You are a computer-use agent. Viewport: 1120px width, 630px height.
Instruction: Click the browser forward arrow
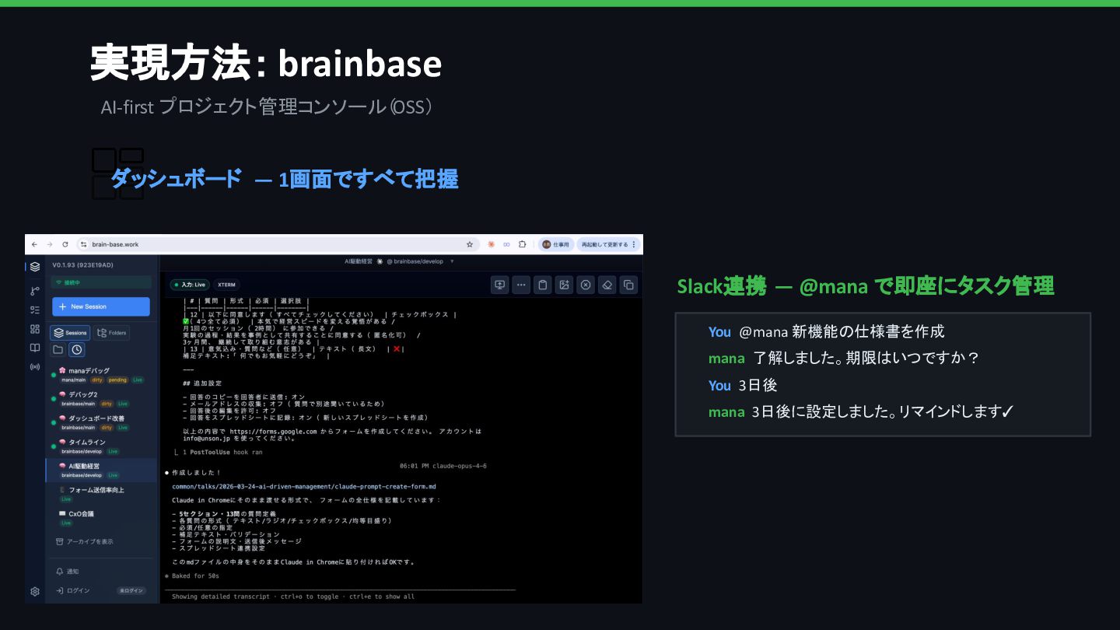pos(50,244)
